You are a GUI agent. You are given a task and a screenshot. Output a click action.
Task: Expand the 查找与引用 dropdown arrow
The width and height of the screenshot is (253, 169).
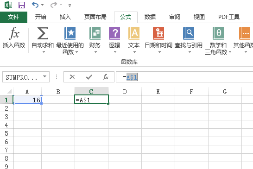(x=190, y=52)
